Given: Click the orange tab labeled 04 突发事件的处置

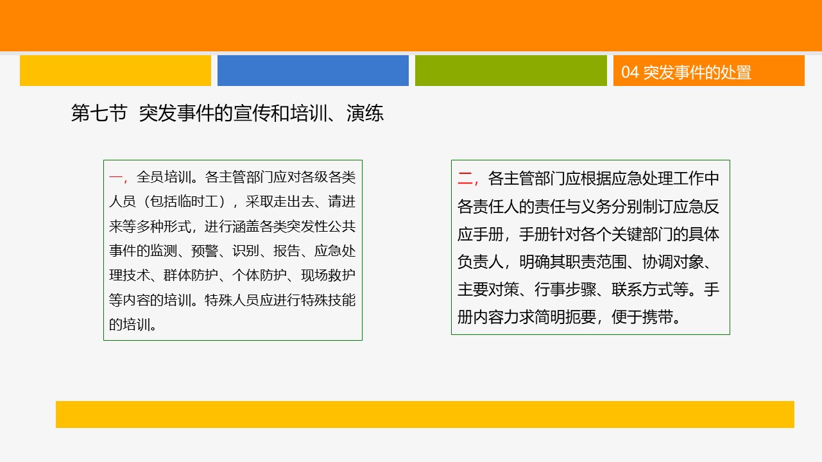Looking at the screenshot, I should 708,71.
